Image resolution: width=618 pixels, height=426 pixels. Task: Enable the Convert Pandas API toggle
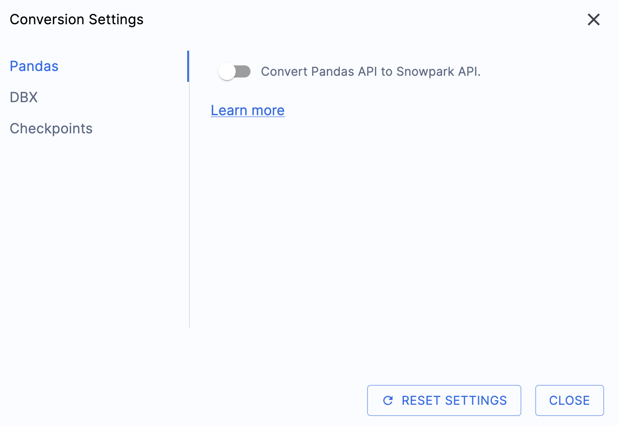pyautogui.click(x=234, y=71)
